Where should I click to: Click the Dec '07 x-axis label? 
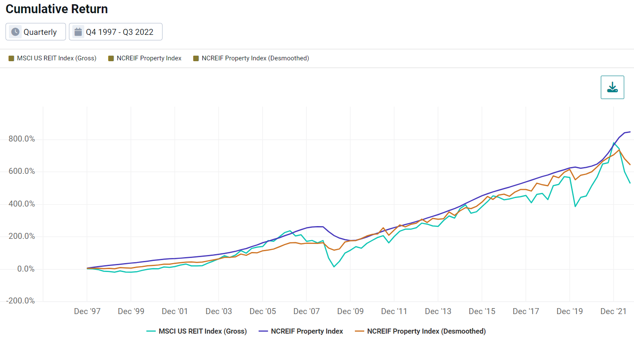click(307, 312)
